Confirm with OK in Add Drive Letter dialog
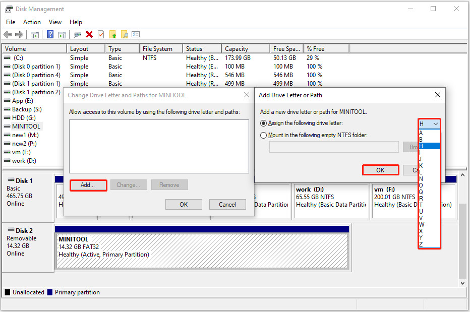The image size is (470, 312). (380, 170)
